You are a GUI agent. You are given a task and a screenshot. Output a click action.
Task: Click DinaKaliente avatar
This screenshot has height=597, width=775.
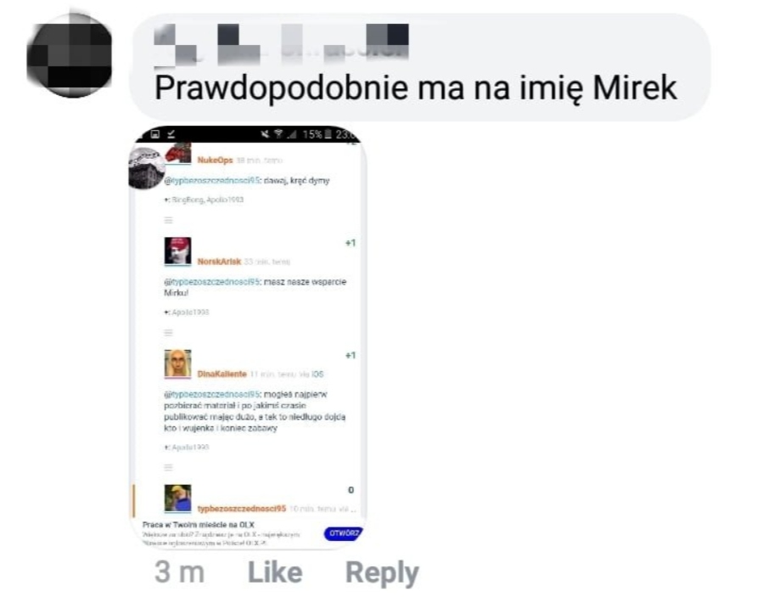click(x=177, y=363)
